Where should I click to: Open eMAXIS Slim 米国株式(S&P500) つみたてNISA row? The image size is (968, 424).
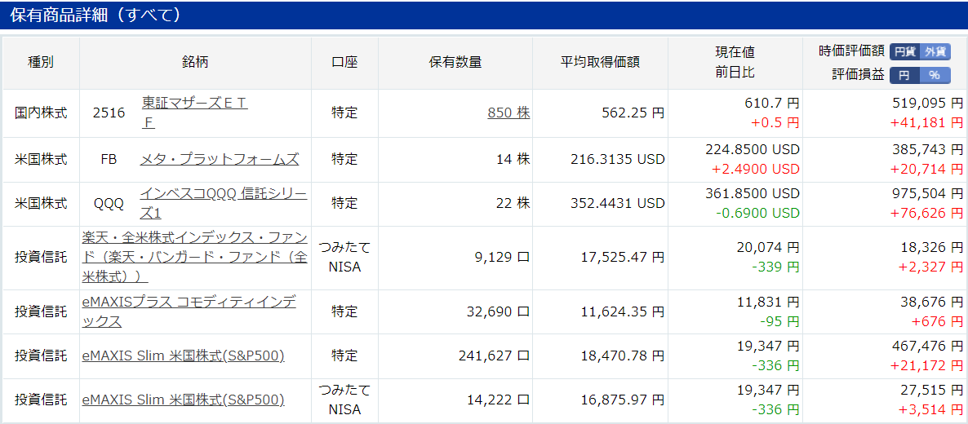tap(183, 400)
